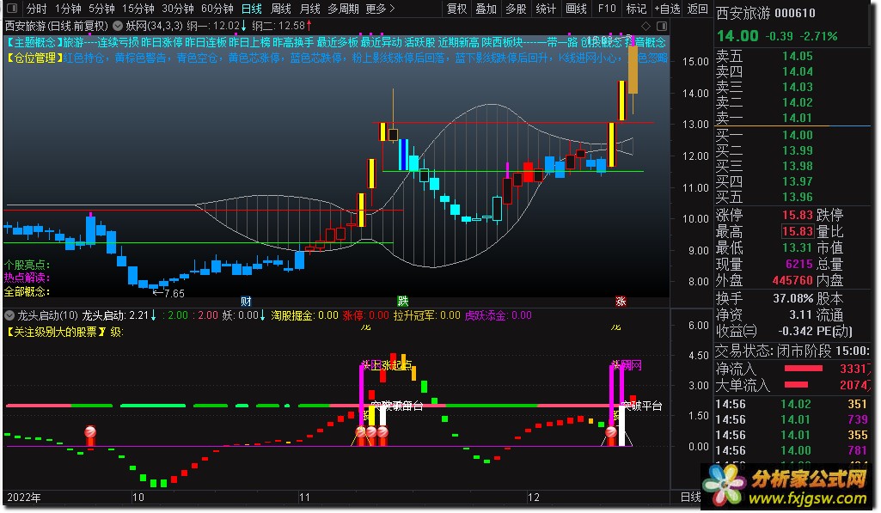Click 标记 mark button

pos(636,9)
